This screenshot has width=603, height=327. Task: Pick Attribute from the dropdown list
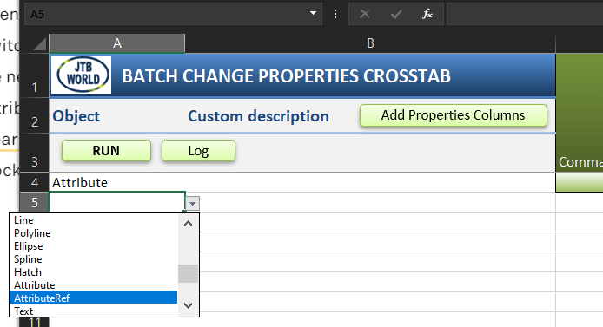click(94, 285)
